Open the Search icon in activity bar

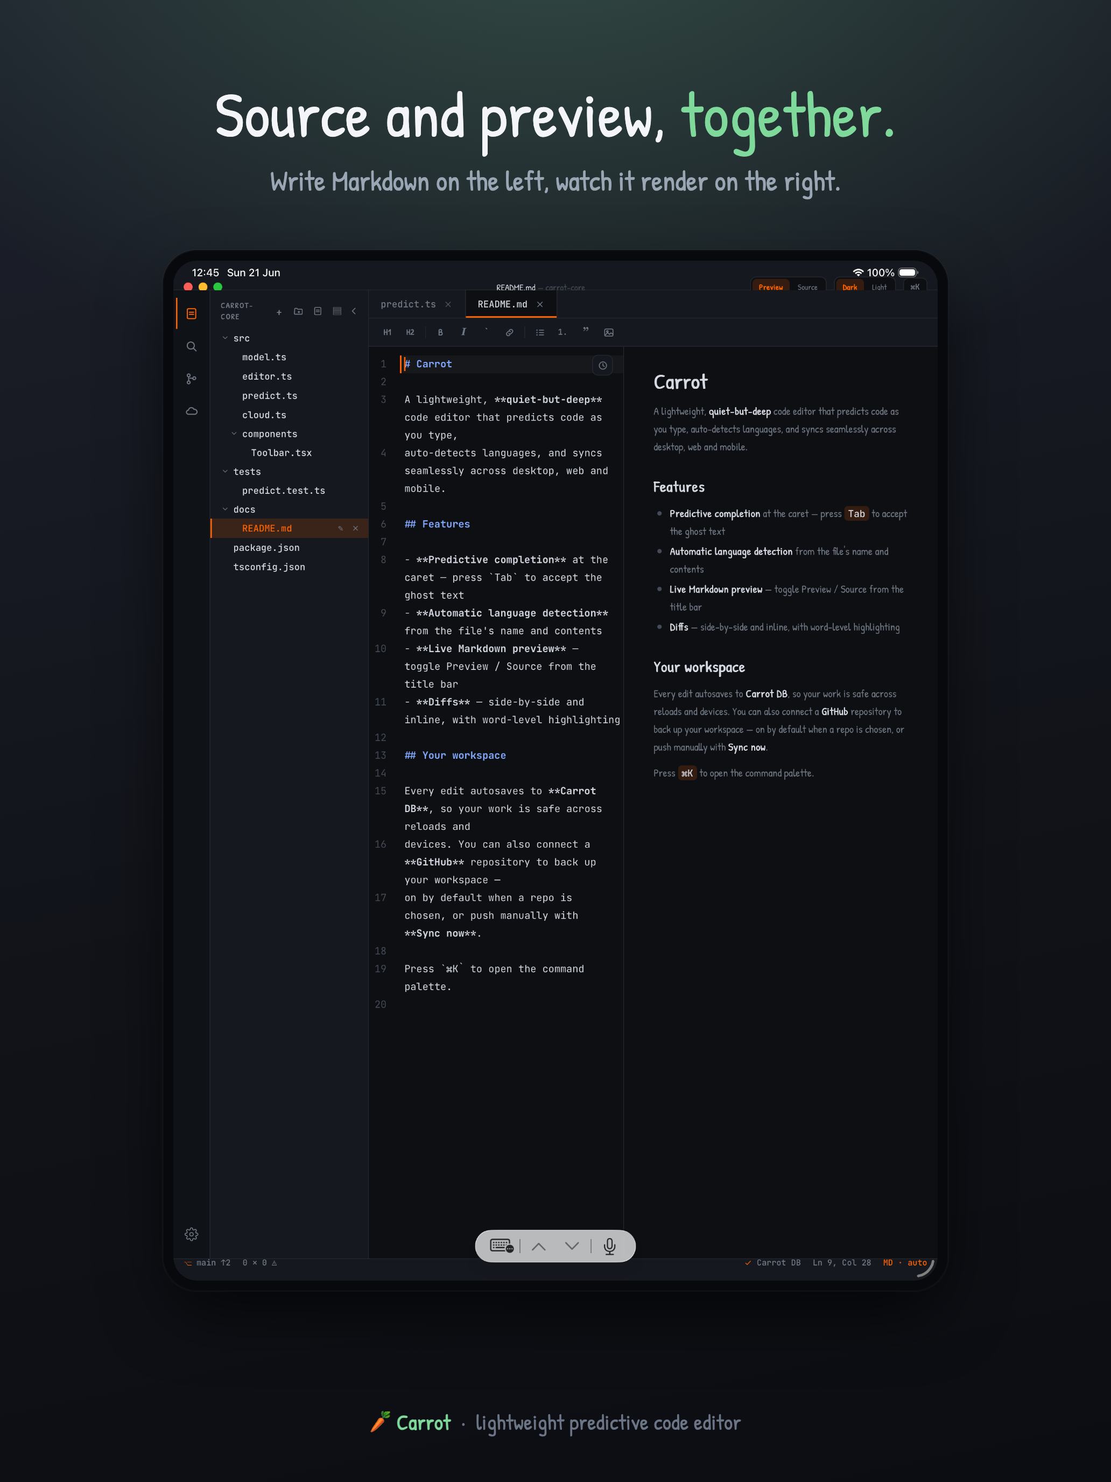click(192, 346)
